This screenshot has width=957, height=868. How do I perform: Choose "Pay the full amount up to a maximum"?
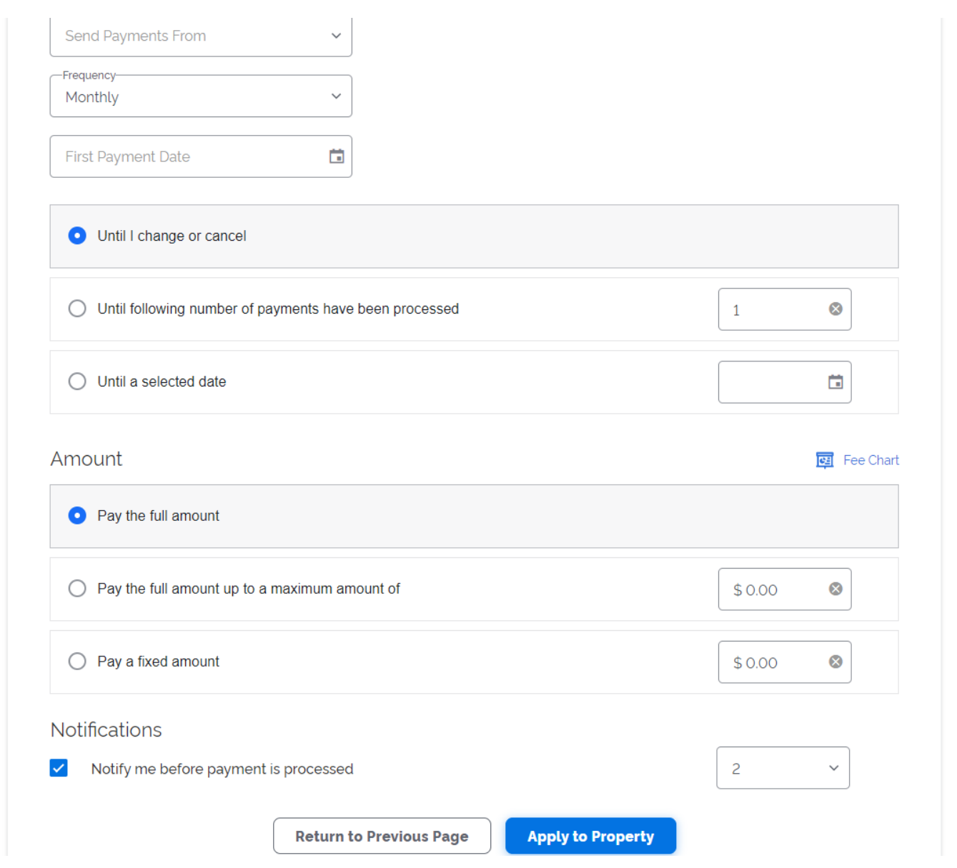coord(77,588)
